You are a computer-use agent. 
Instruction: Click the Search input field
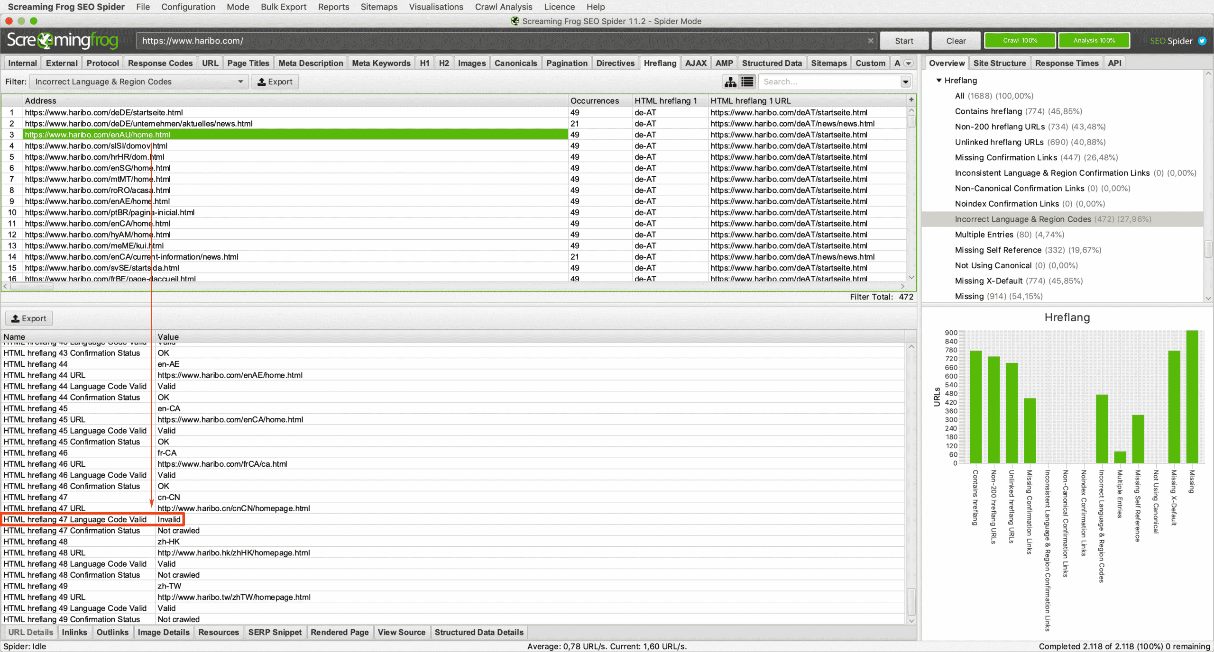(829, 82)
